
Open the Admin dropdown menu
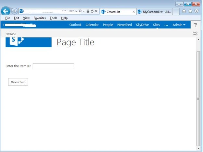[179, 25]
